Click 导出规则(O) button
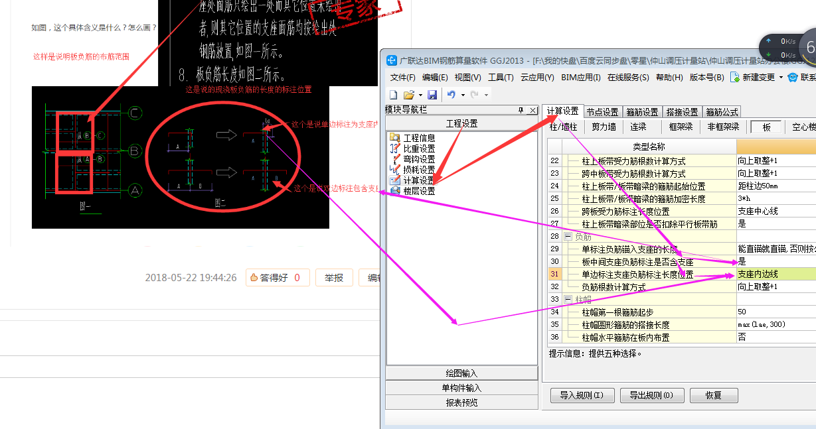The image size is (816, 429). tap(652, 395)
